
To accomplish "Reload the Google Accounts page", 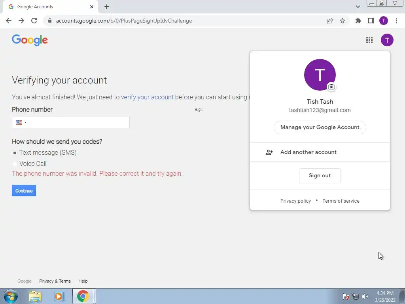I will pos(34,21).
